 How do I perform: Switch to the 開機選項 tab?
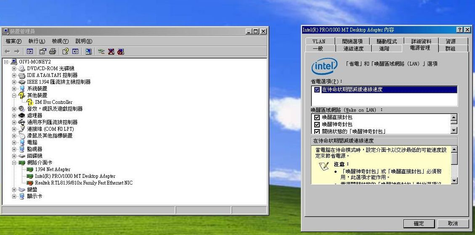click(x=352, y=41)
